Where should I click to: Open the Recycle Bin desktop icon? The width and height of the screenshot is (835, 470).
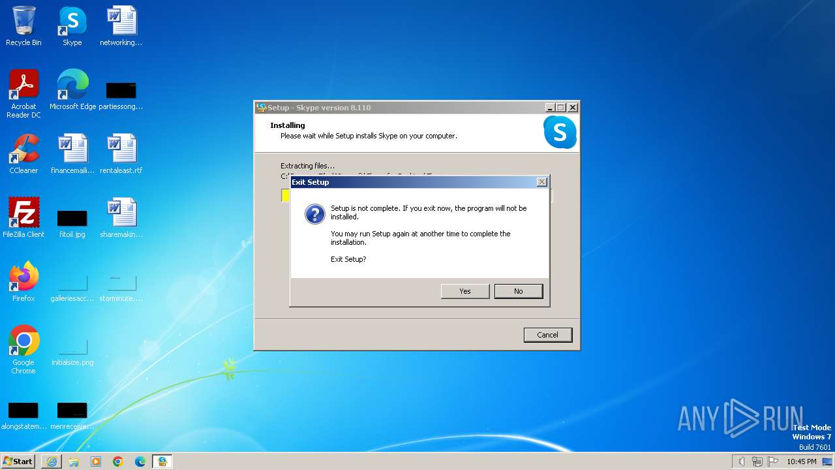pyautogui.click(x=23, y=26)
